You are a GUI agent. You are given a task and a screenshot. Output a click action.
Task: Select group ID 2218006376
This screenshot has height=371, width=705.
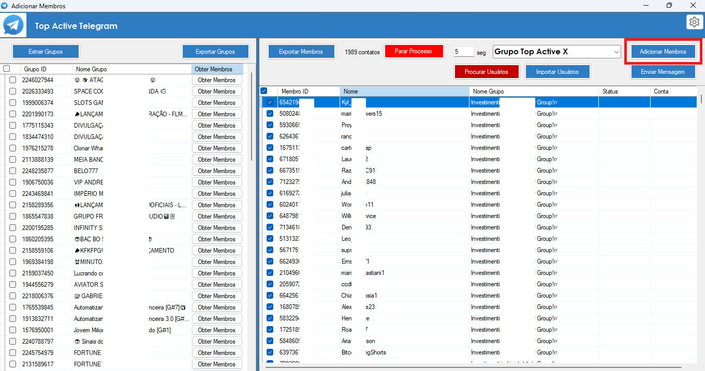37,296
